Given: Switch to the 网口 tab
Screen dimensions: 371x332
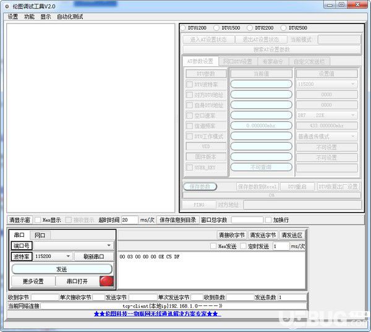Looking at the screenshot, I should [40, 235].
